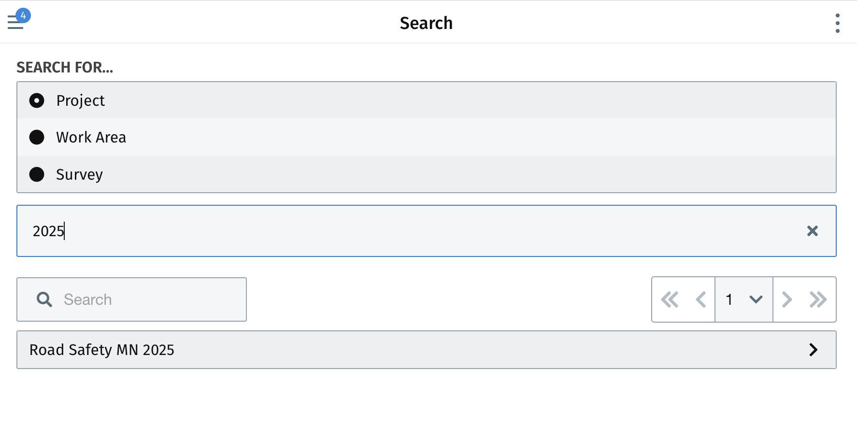
Task: Click the Survey label text
Action: point(79,174)
